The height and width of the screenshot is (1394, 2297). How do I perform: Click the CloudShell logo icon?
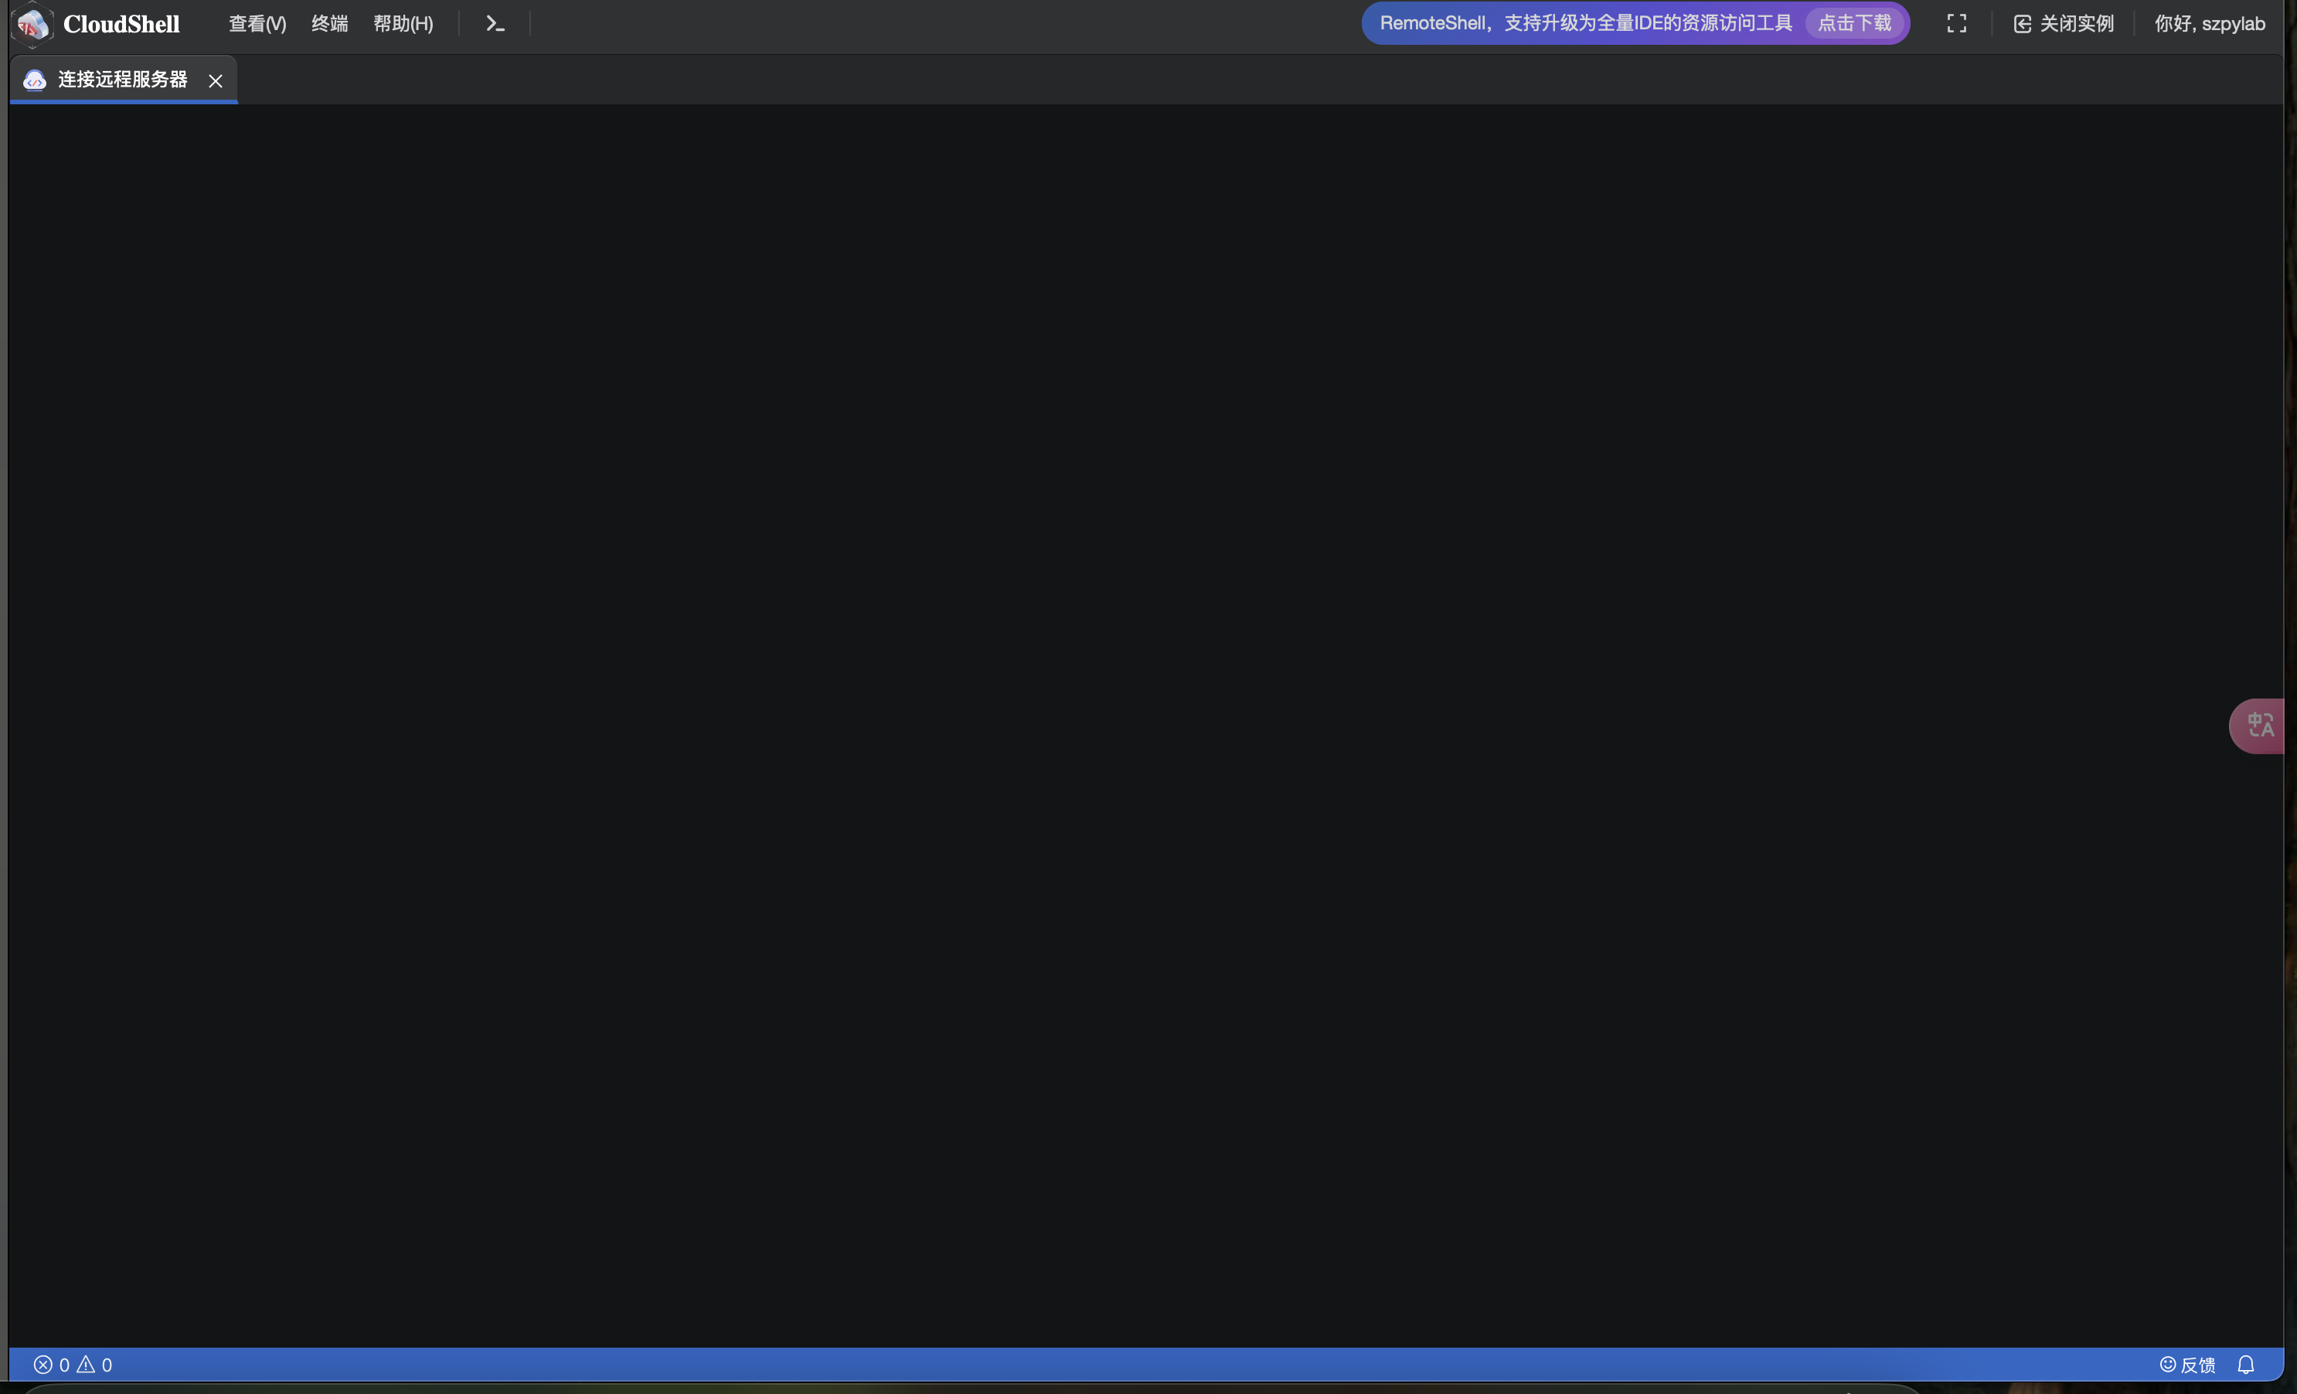(32, 24)
